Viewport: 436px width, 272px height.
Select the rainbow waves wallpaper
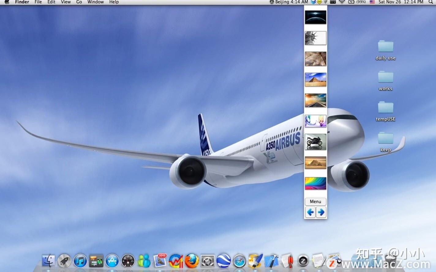click(315, 183)
